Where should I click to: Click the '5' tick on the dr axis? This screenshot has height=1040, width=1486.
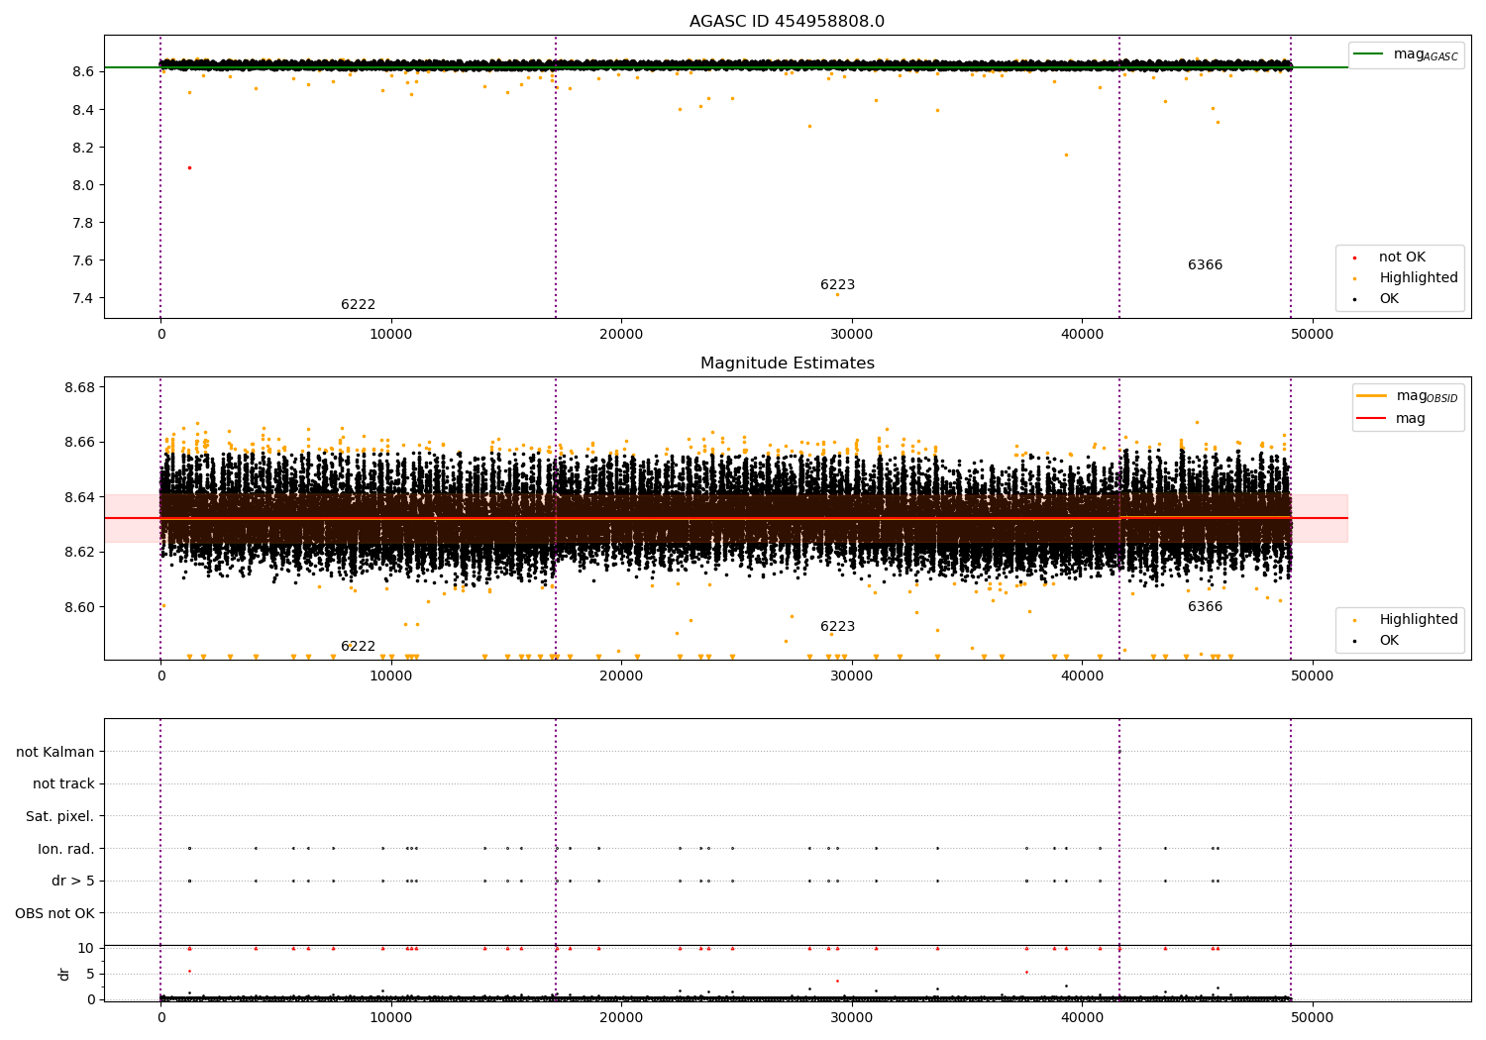point(90,974)
